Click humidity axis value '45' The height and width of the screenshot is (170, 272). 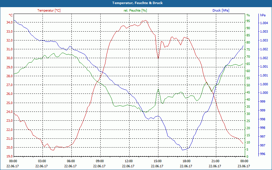(248, 92)
